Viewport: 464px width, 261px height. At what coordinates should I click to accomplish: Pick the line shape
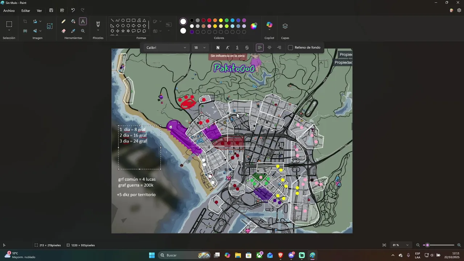[112, 21]
